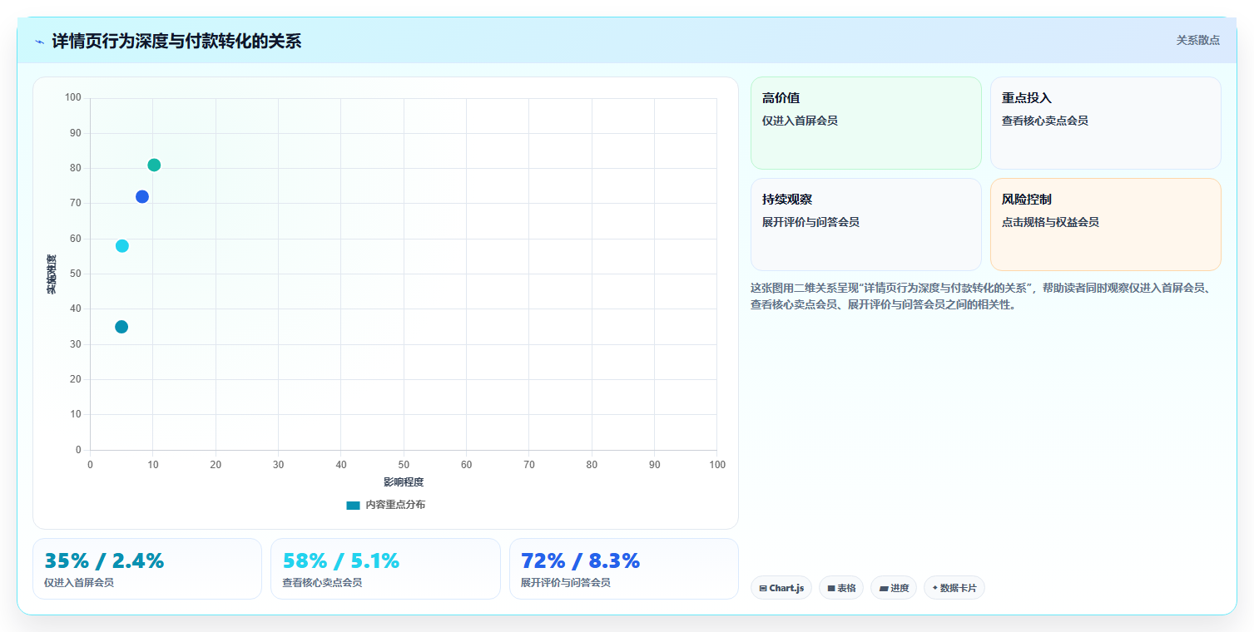Click the lightning icon beside the title

[39, 42]
